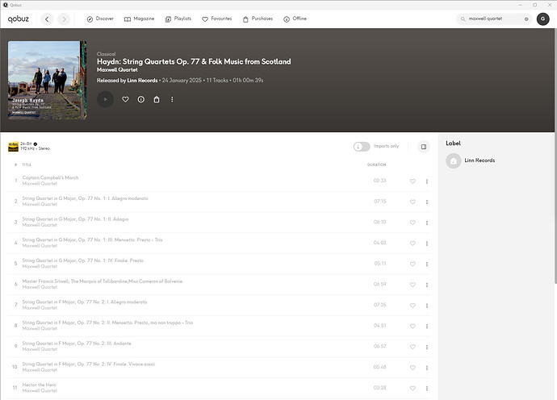Open the Linn Records label in sidebar
The height and width of the screenshot is (400, 557).
471,160
